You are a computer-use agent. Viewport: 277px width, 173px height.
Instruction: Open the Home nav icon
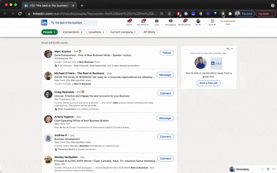coord(129,22)
